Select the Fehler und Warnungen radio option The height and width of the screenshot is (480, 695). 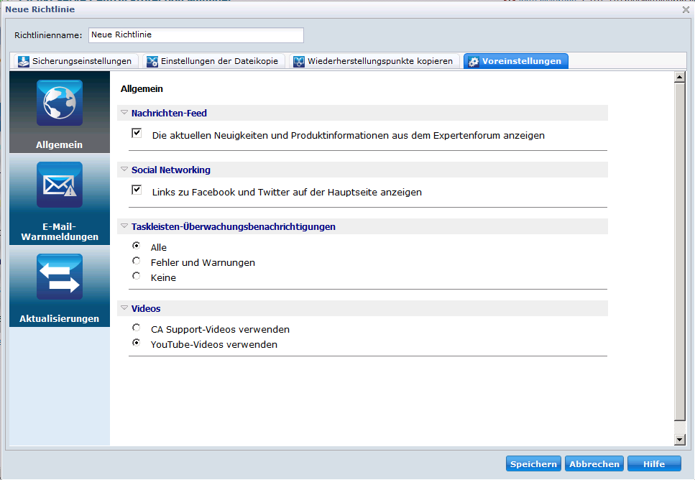click(x=137, y=262)
